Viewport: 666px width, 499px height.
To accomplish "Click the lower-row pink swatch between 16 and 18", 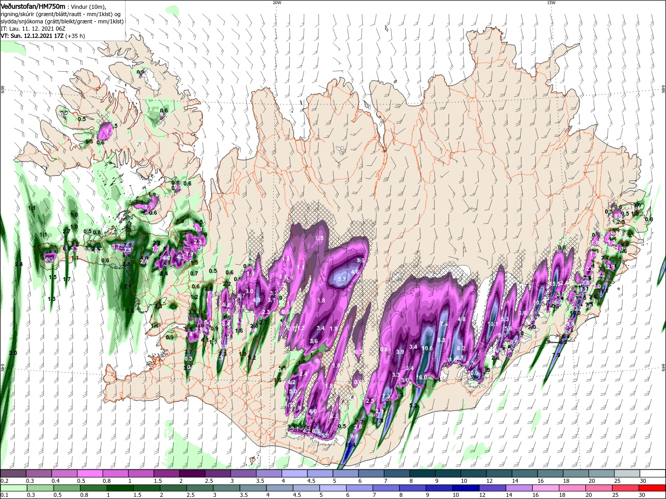I will point(545,488).
